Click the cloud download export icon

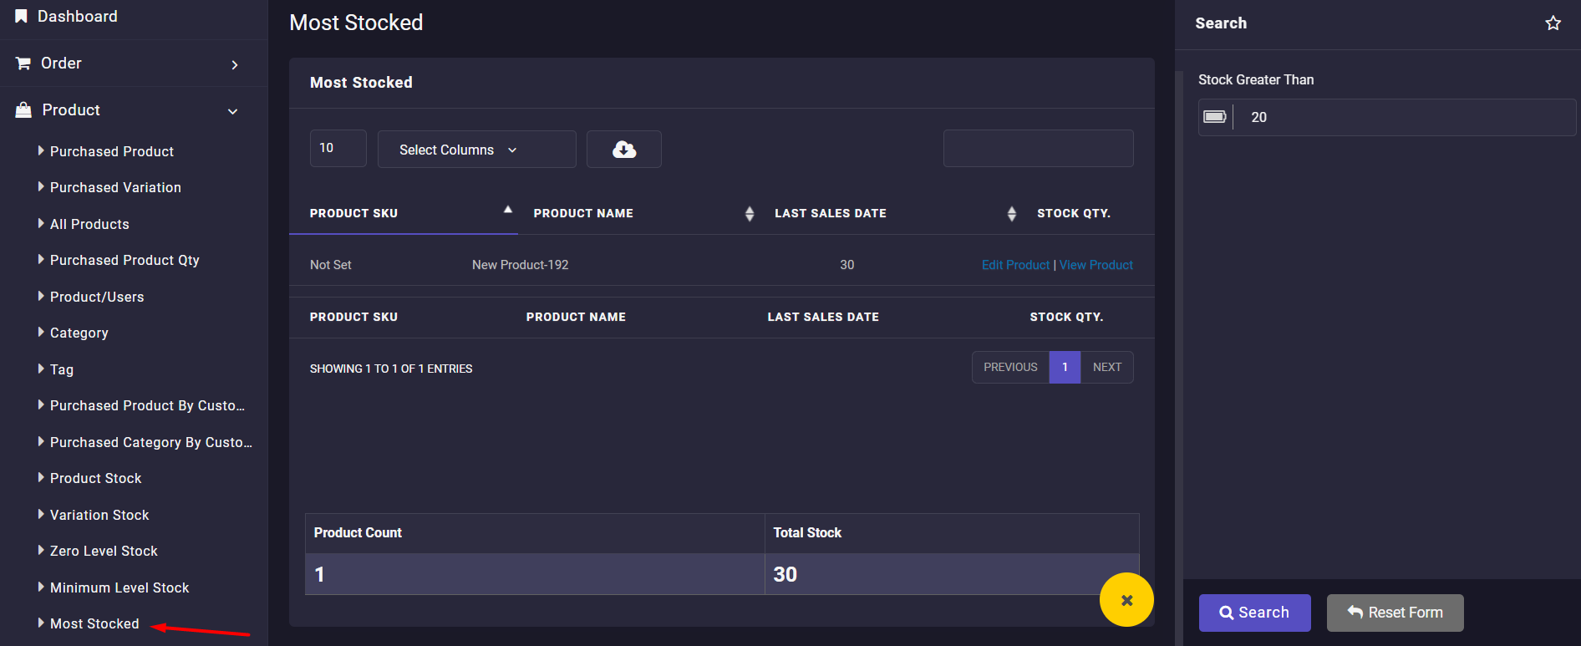(x=623, y=150)
